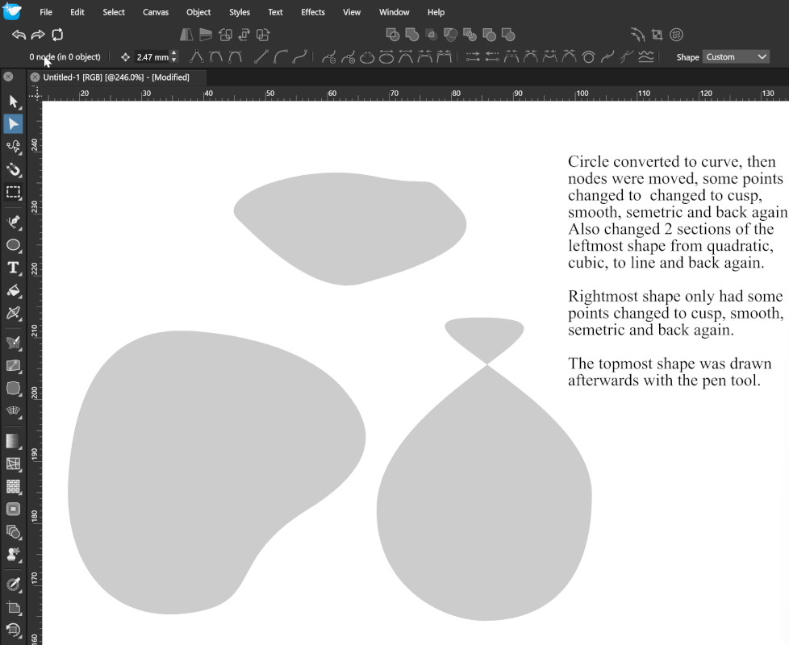The width and height of the screenshot is (789, 645).
Task: Convert node to cusp type
Action: (x=196, y=56)
